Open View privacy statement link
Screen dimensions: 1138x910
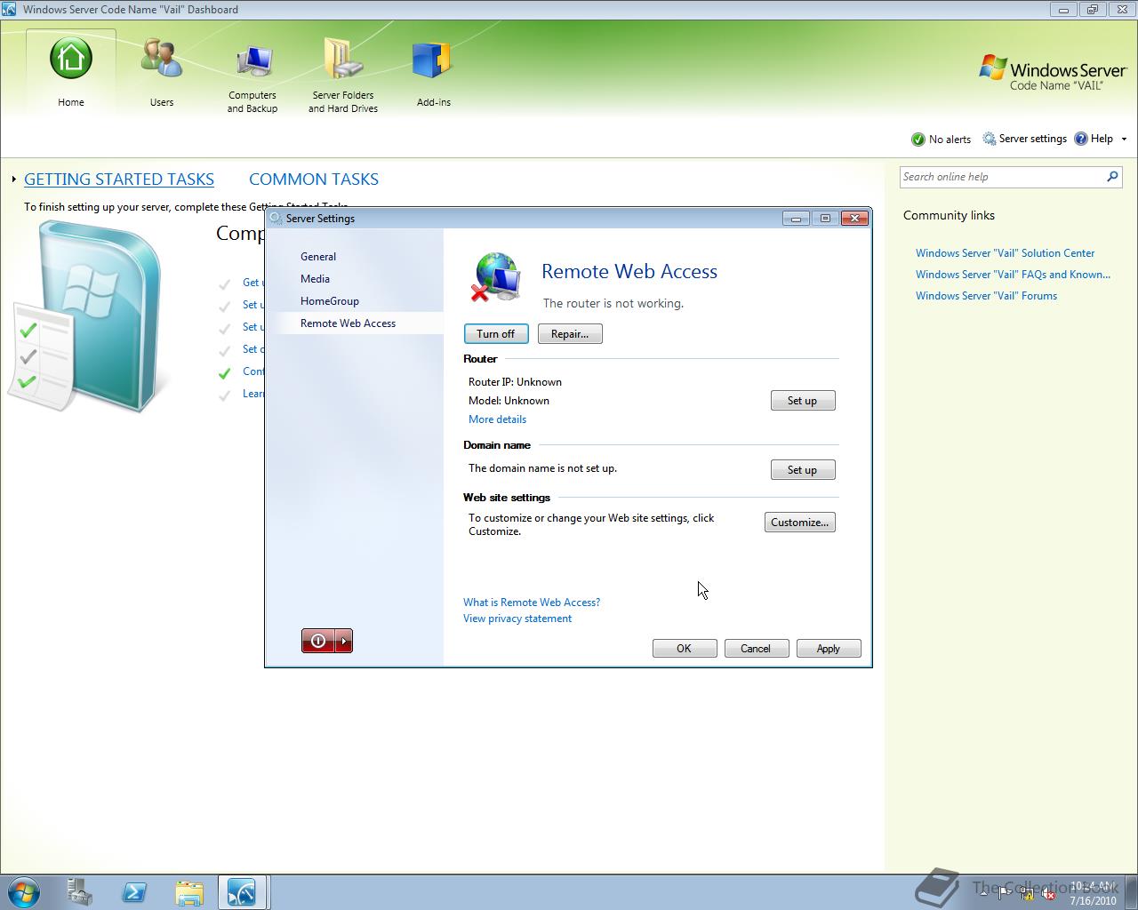click(x=517, y=619)
